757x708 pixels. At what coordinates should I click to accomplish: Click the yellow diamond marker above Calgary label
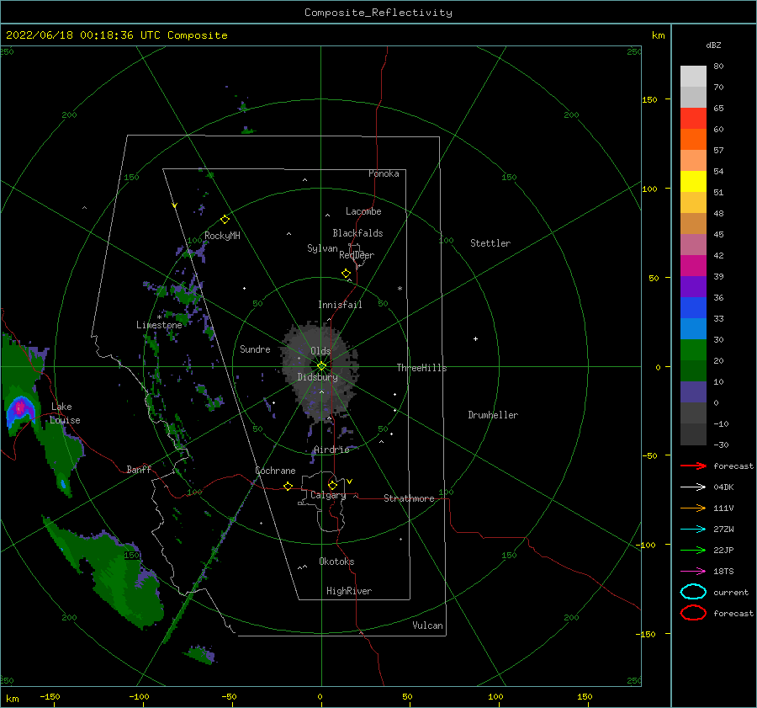click(332, 485)
